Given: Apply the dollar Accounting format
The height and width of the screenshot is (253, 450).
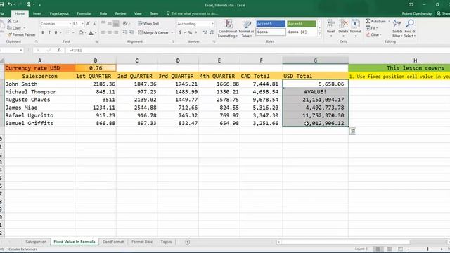Looking at the screenshot, I should coord(180,32).
